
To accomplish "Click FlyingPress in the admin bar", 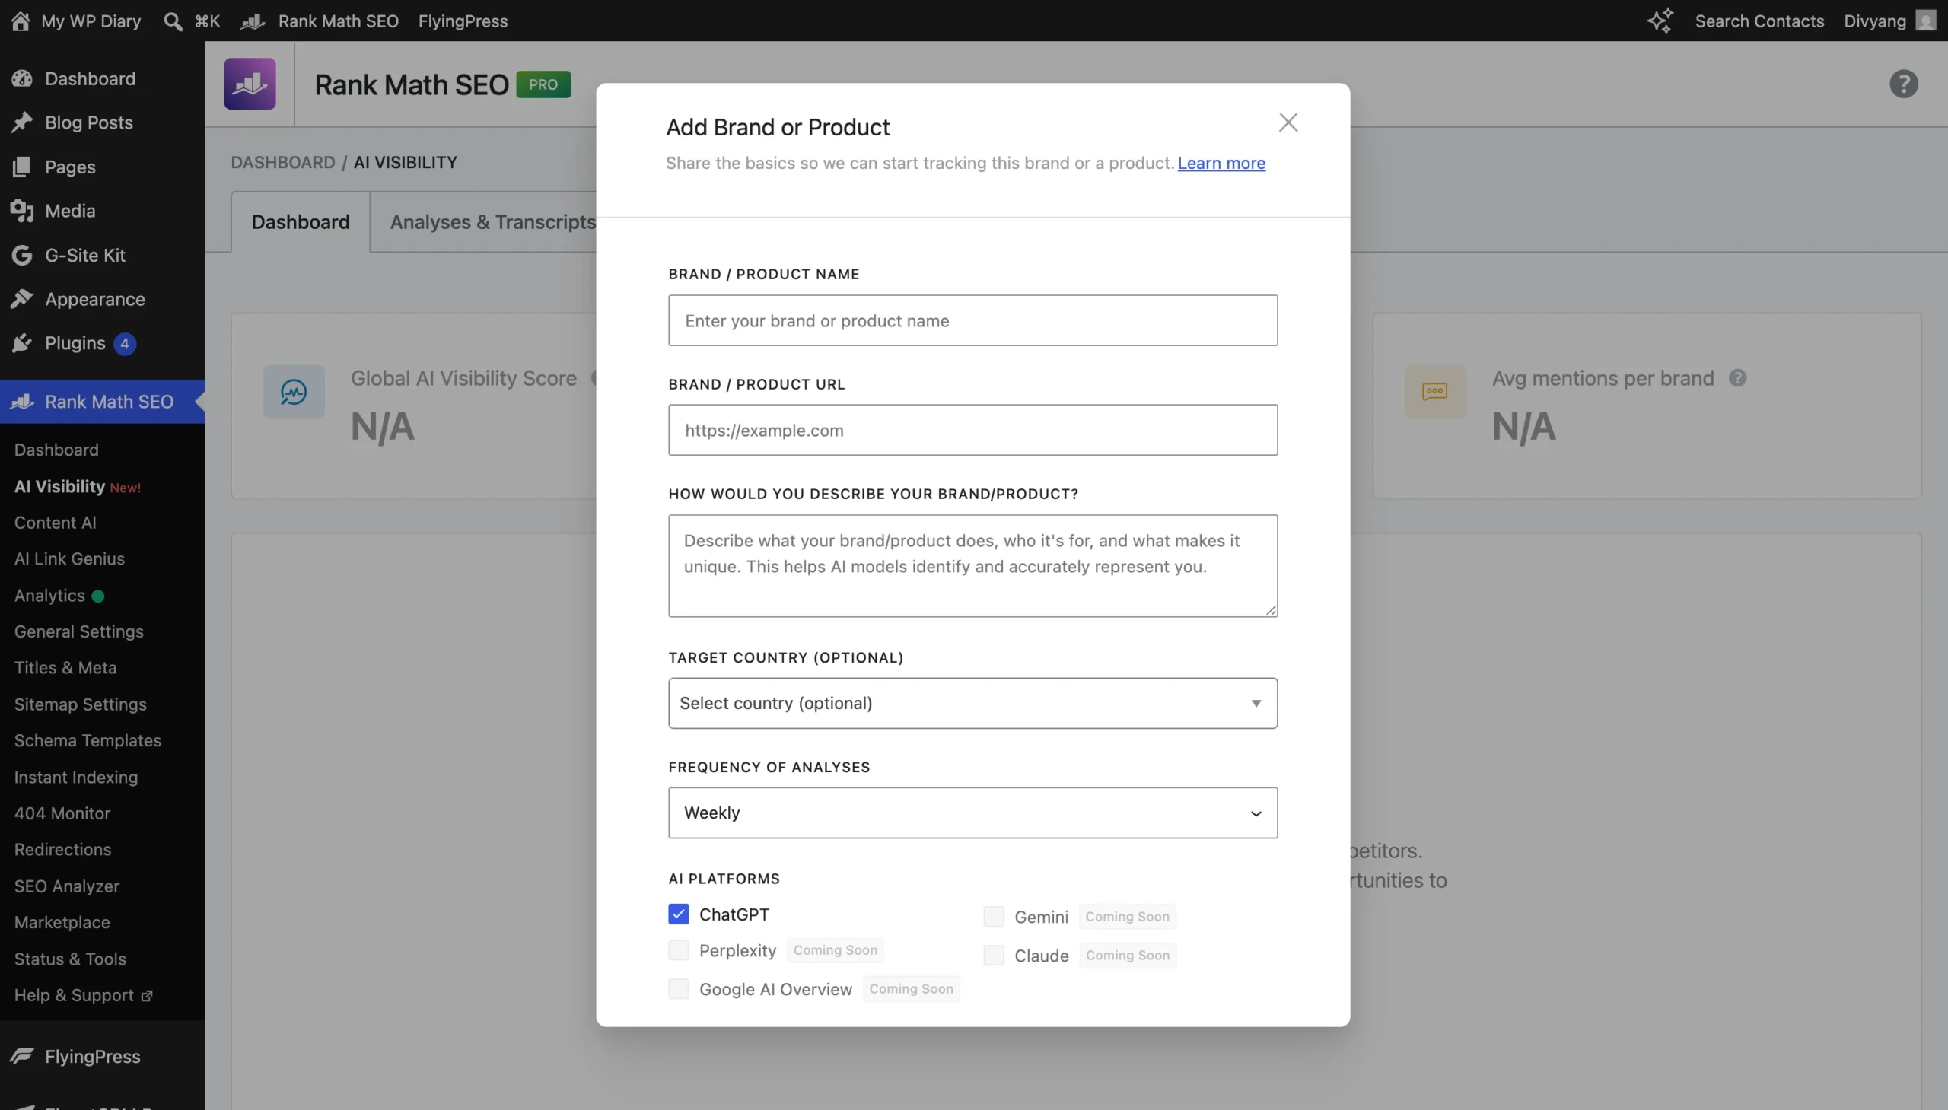I will click(463, 21).
